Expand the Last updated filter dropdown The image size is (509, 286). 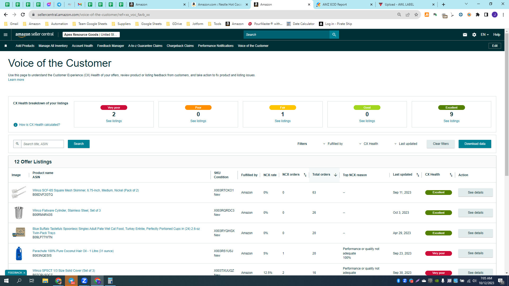click(406, 144)
